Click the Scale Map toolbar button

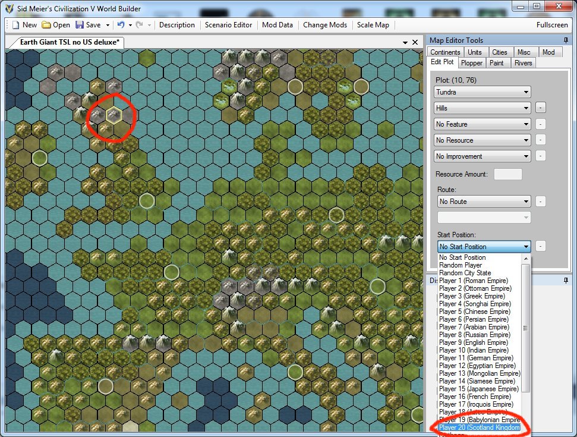(x=373, y=25)
